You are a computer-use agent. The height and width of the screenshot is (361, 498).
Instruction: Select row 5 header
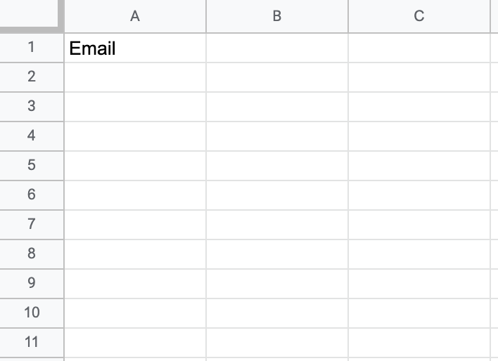coord(32,166)
